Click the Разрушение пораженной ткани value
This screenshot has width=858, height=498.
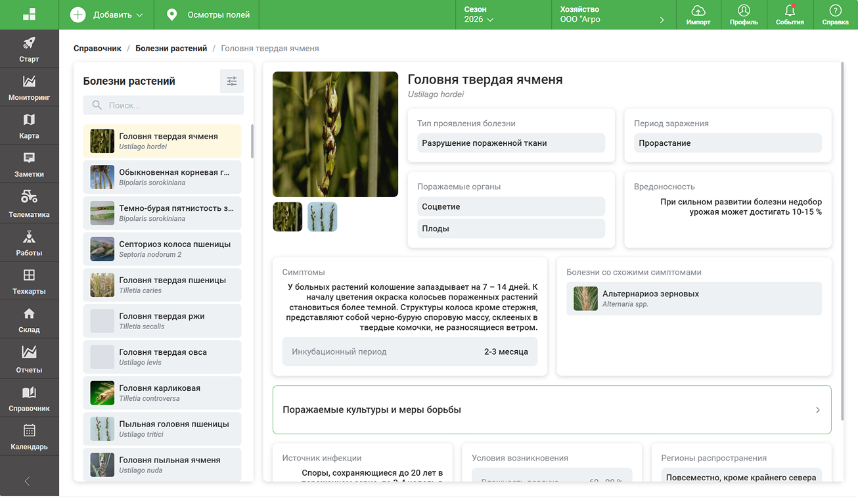(x=511, y=143)
